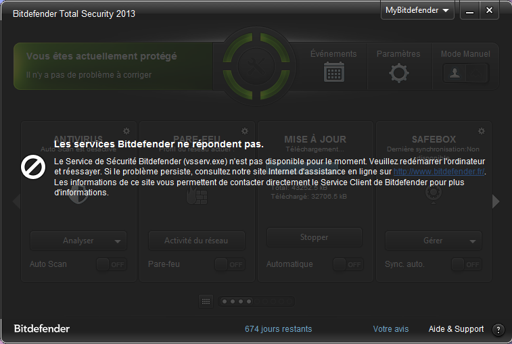Minimize the Bitdefender window

[x=469, y=11]
